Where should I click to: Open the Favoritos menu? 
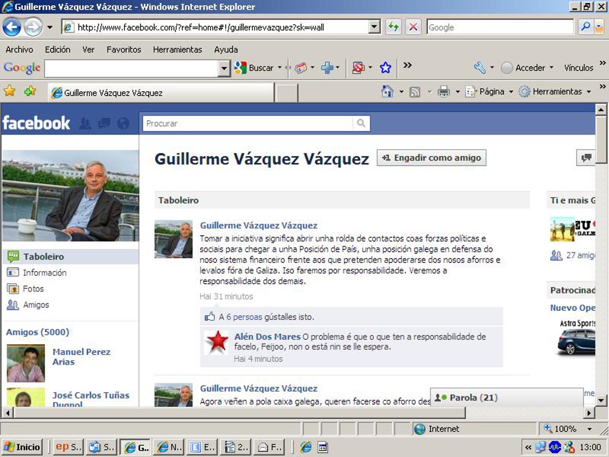[x=123, y=49]
